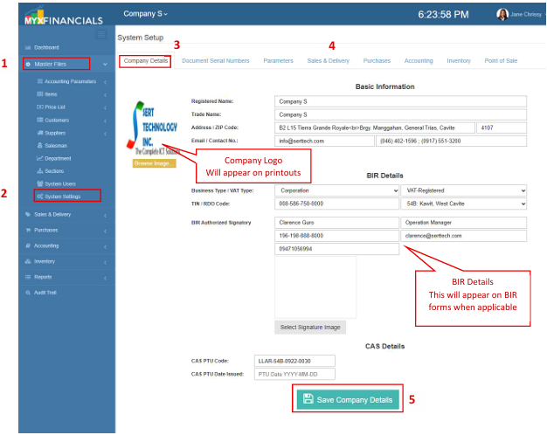Click the company logo image
The width and height of the screenshot is (547, 435).
(x=152, y=128)
